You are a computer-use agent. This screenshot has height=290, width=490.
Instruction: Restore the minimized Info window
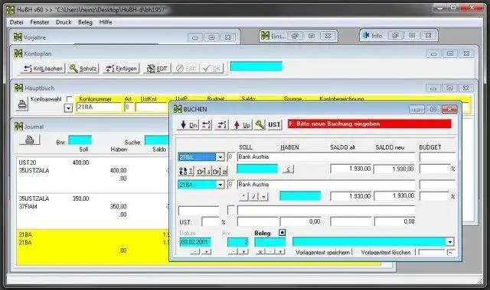395,36
